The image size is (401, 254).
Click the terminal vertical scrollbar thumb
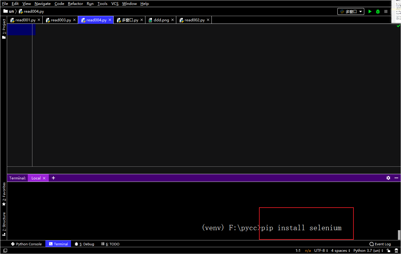pos(399,235)
